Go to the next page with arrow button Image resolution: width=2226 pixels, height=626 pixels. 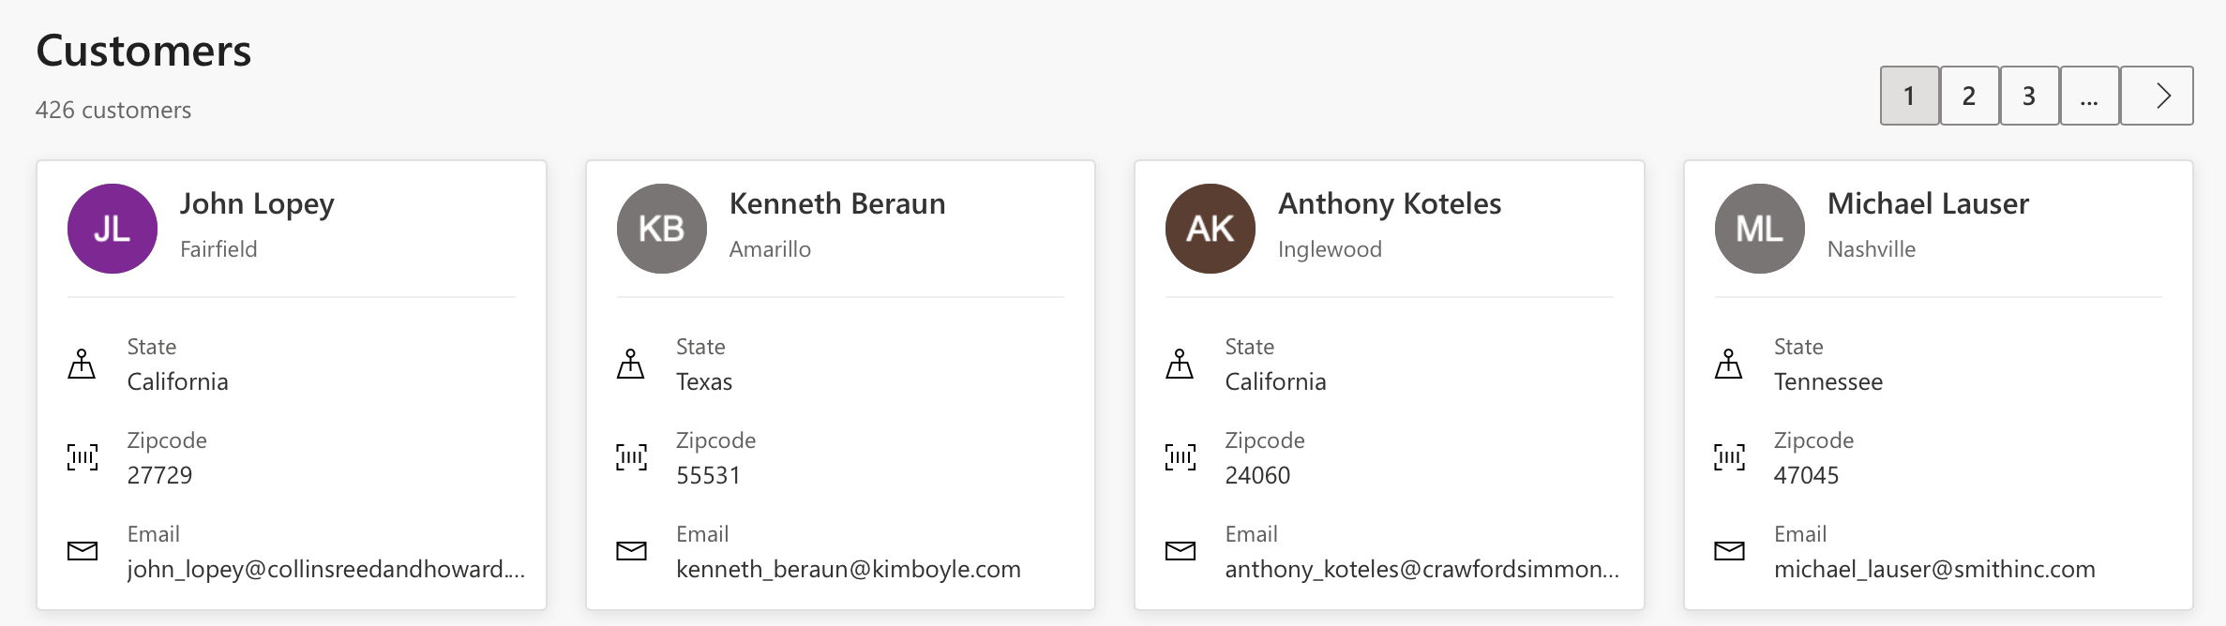[x=2157, y=96]
